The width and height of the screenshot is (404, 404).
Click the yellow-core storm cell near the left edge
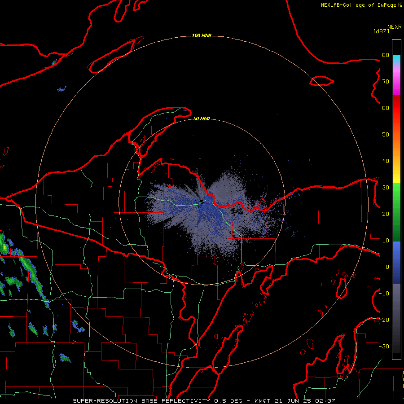(x=4, y=247)
